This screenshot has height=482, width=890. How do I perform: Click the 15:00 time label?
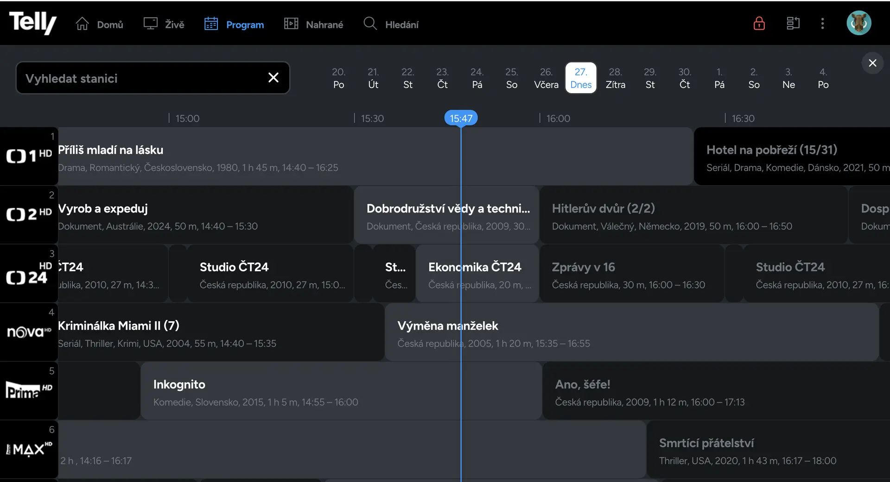pyautogui.click(x=187, y=119)
